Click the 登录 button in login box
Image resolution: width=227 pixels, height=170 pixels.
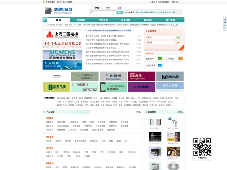(178, 43)
